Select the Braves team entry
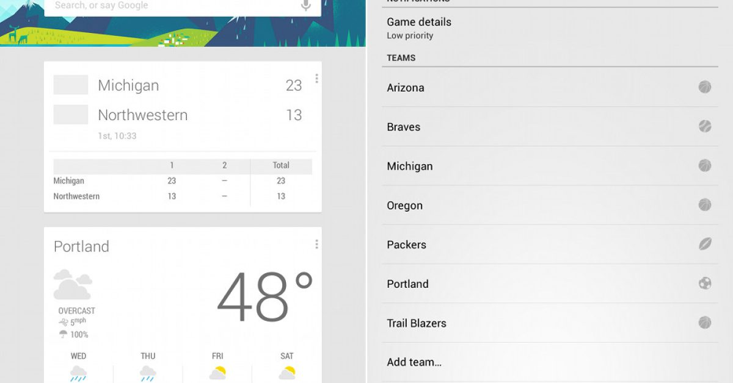Image resolution: width=733 pixels, height=383 pixels. [x=404, y=127]
